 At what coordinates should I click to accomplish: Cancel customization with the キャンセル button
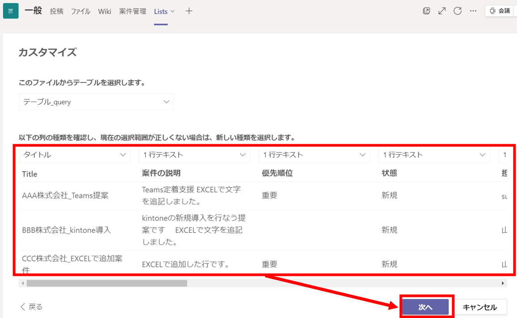[x=481, y=307]
